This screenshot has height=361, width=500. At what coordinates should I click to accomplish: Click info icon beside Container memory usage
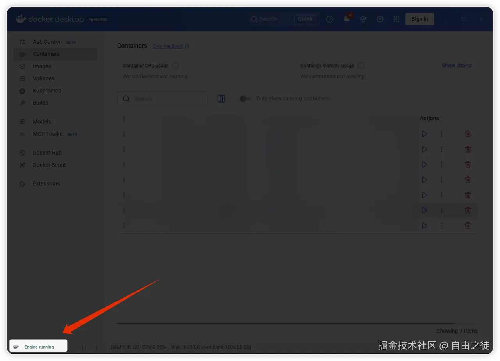click(361, 66)
